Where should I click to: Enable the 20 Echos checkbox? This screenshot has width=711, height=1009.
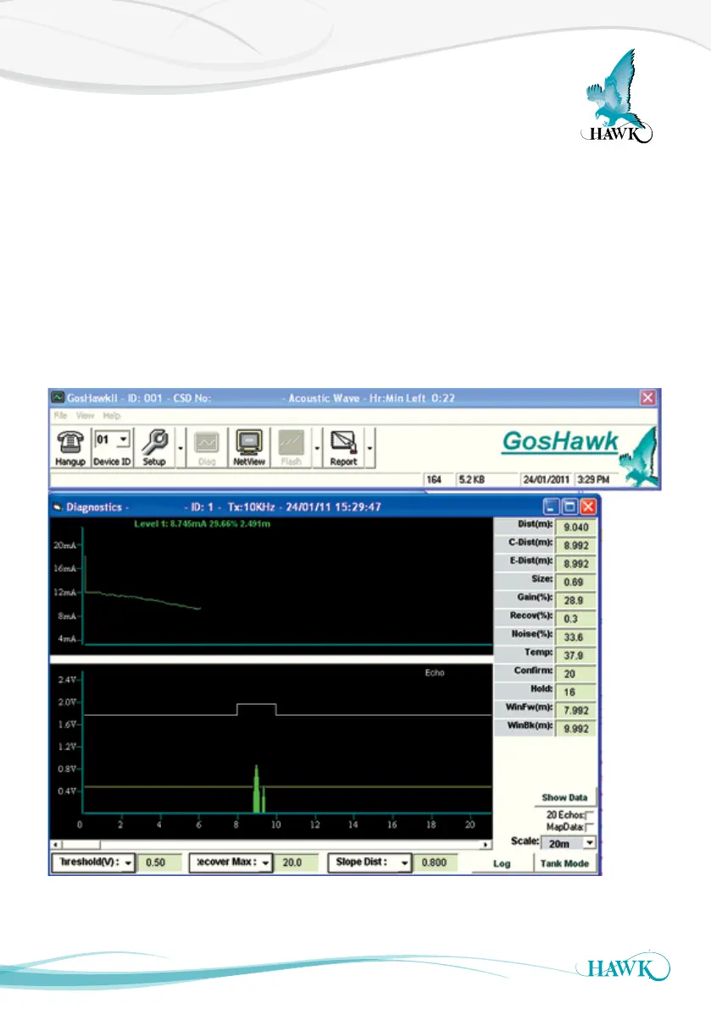pos(589,814)
